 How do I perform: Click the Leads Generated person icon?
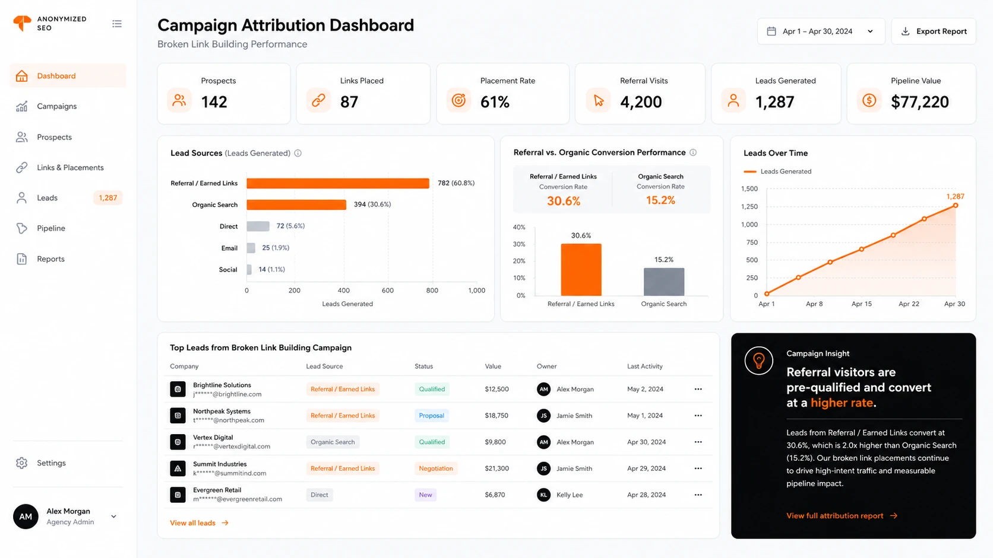pyautogui.click(x=733, y=100)
